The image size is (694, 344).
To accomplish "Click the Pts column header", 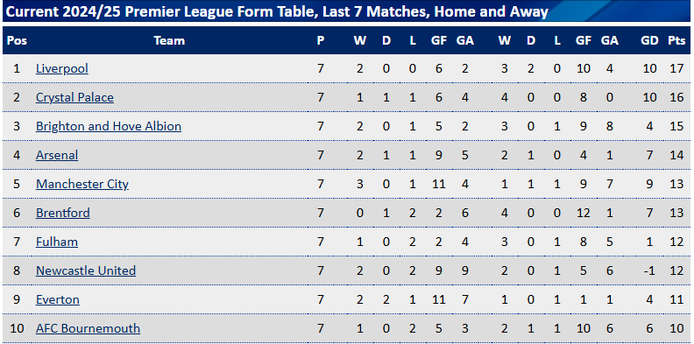I will pyautogui.click(x=676, y=40).
